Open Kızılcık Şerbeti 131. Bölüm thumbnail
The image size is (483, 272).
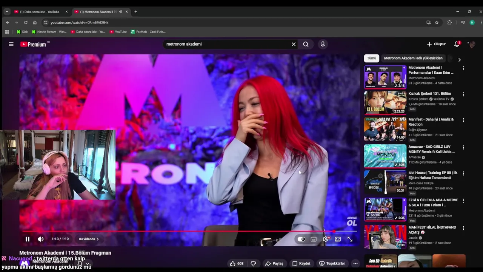tap(385, 103)
